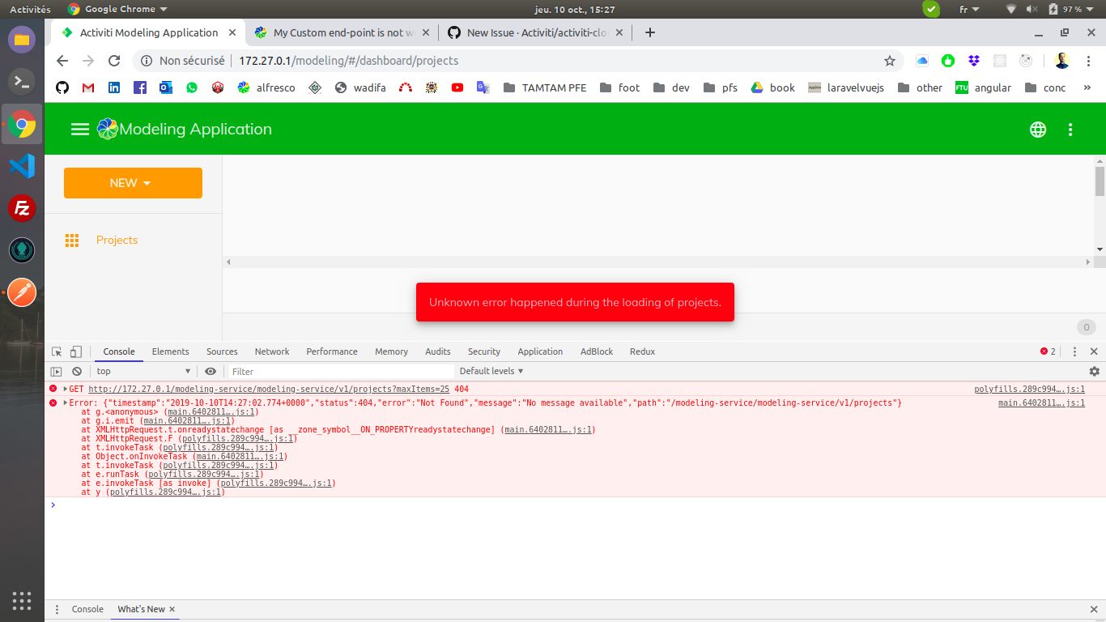The width and height of the screenshot is (1106, 622).
Task: Open the alfresco bookmark
Action: [266, 87]
